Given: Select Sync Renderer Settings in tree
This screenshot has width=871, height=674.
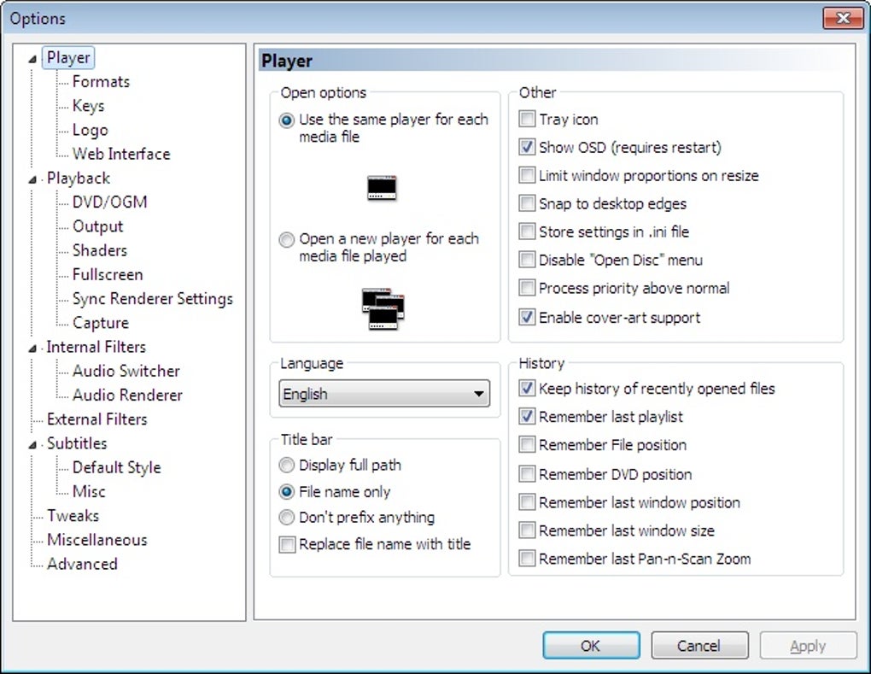Looking at the screenshot, I should 152,299.
